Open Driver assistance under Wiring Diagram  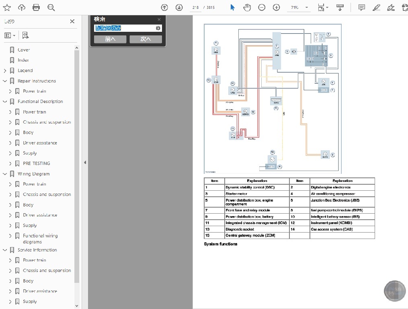(x=40, y=215)
